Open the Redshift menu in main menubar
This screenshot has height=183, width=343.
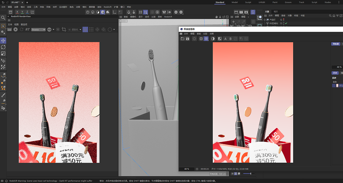coord(107,7)
